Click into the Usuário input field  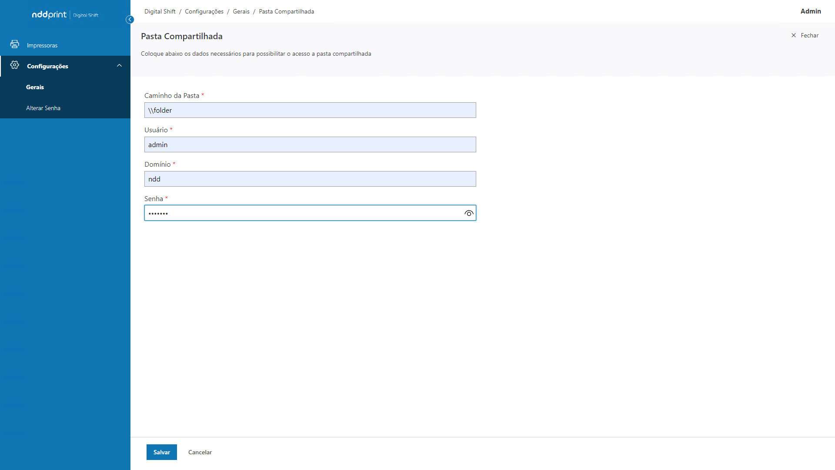310,144
